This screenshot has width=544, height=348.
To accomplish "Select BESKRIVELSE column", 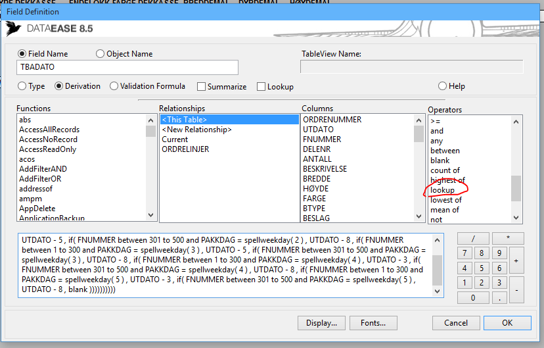I will 325,169.
